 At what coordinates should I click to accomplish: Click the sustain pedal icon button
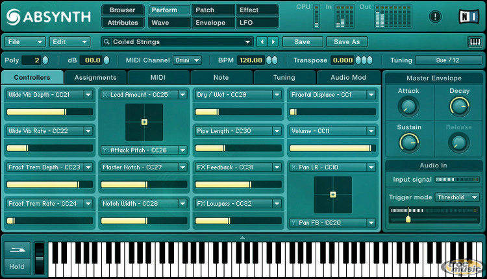(x=18, y=250)
